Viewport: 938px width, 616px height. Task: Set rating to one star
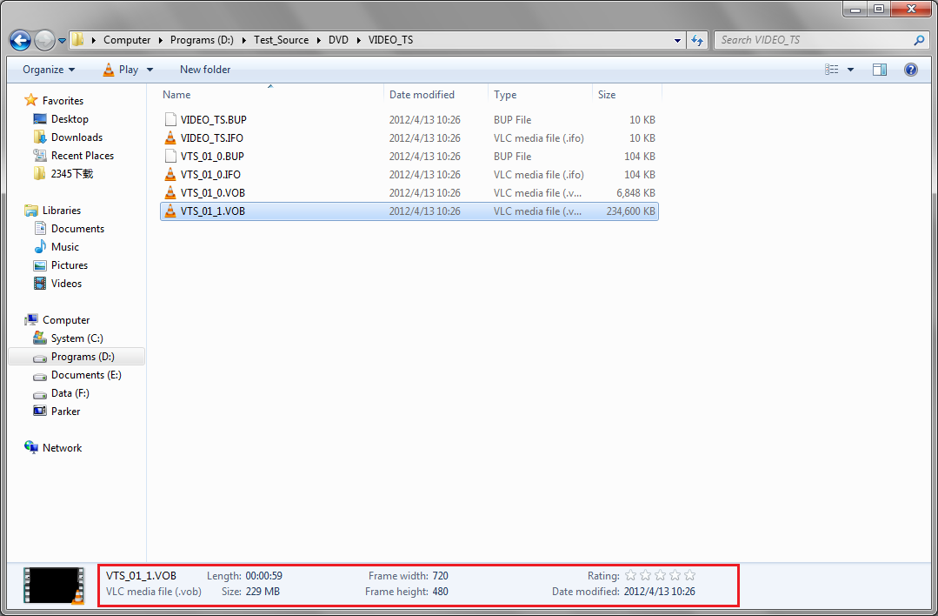click(x=630, y=576)
